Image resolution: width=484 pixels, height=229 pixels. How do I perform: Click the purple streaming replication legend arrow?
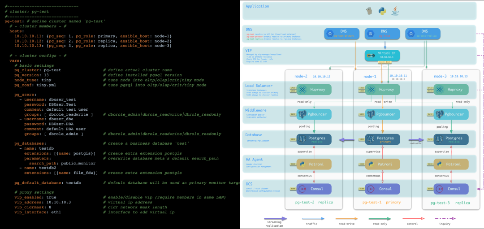click(x=276, y=218)
